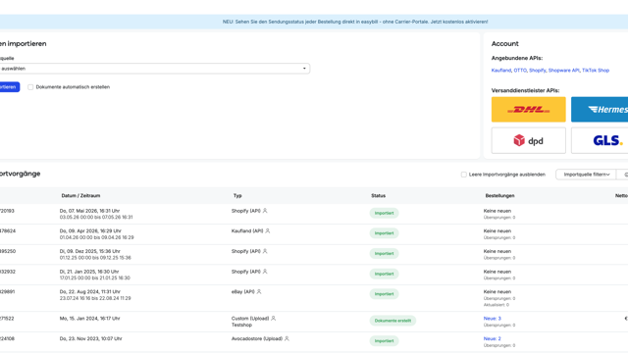Click the Shopware API link
628x353 pixels.
[x=563, y=71]
